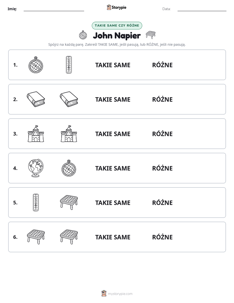Choose TAKIE SAME in row 6

click(x=113, y=237)
